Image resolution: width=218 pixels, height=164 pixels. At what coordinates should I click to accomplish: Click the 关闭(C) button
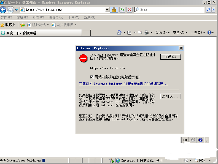[x=171, y=57]
